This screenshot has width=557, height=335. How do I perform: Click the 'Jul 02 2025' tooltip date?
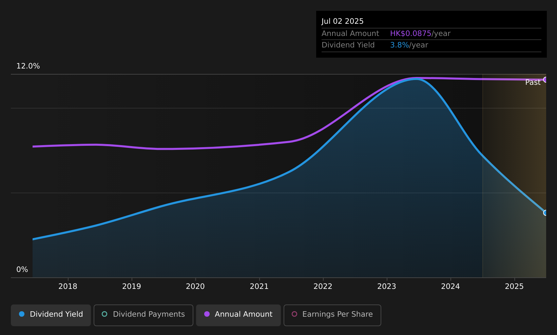tap(343, 21)
